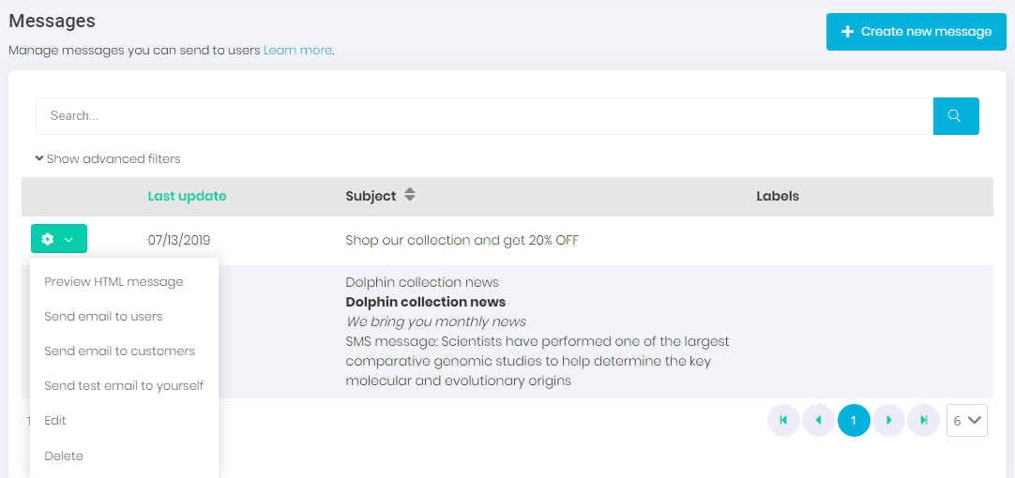Jump to the last page
Viewport: 1015px width, 478px height.
(923, 421)
